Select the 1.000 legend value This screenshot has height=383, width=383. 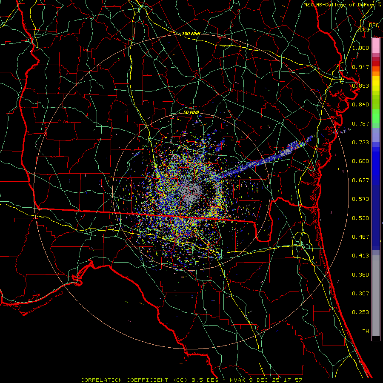pos(360,48)
